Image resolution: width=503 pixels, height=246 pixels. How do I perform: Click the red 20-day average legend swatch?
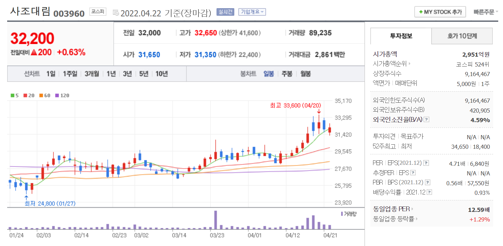pos(25,96)
